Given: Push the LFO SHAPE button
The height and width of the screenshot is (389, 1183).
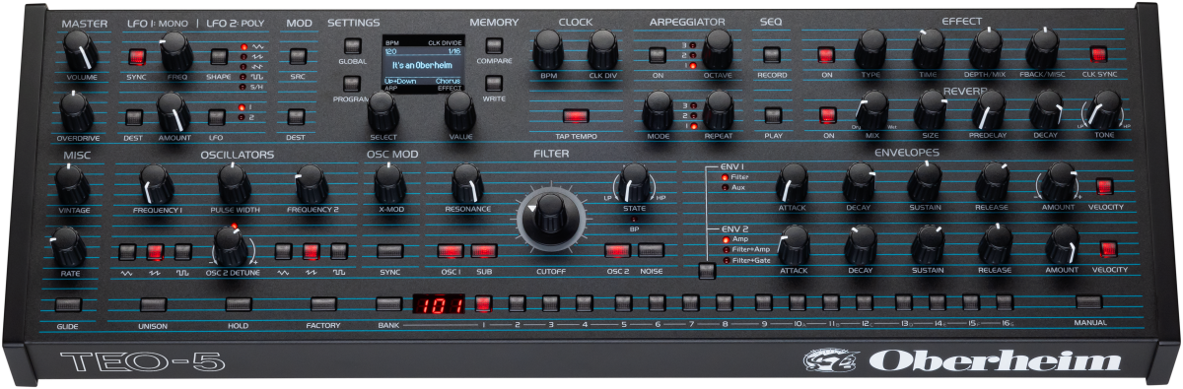Looking at the screenshot, I should [218, 56].
